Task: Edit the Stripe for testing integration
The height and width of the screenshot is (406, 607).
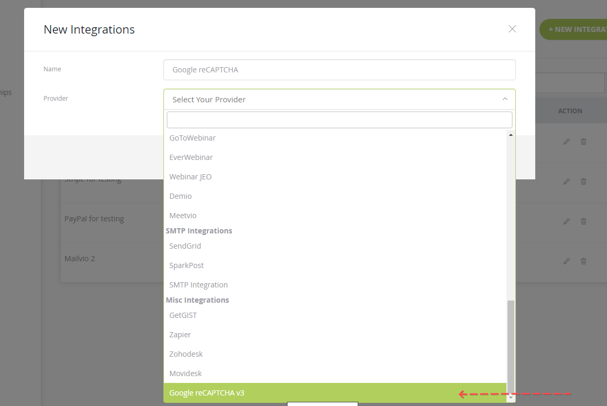Action: tap(567, 181)
